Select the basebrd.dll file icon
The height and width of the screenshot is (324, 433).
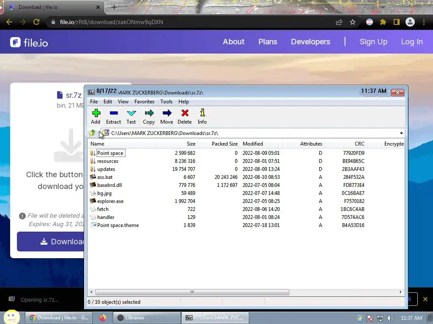click(x=93, y=185)
